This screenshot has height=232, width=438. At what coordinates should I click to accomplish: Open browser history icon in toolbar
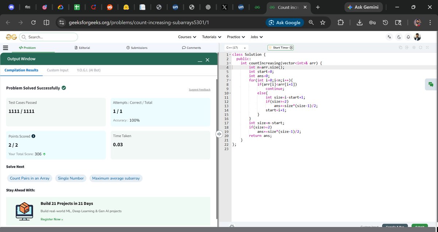point(385,23)
